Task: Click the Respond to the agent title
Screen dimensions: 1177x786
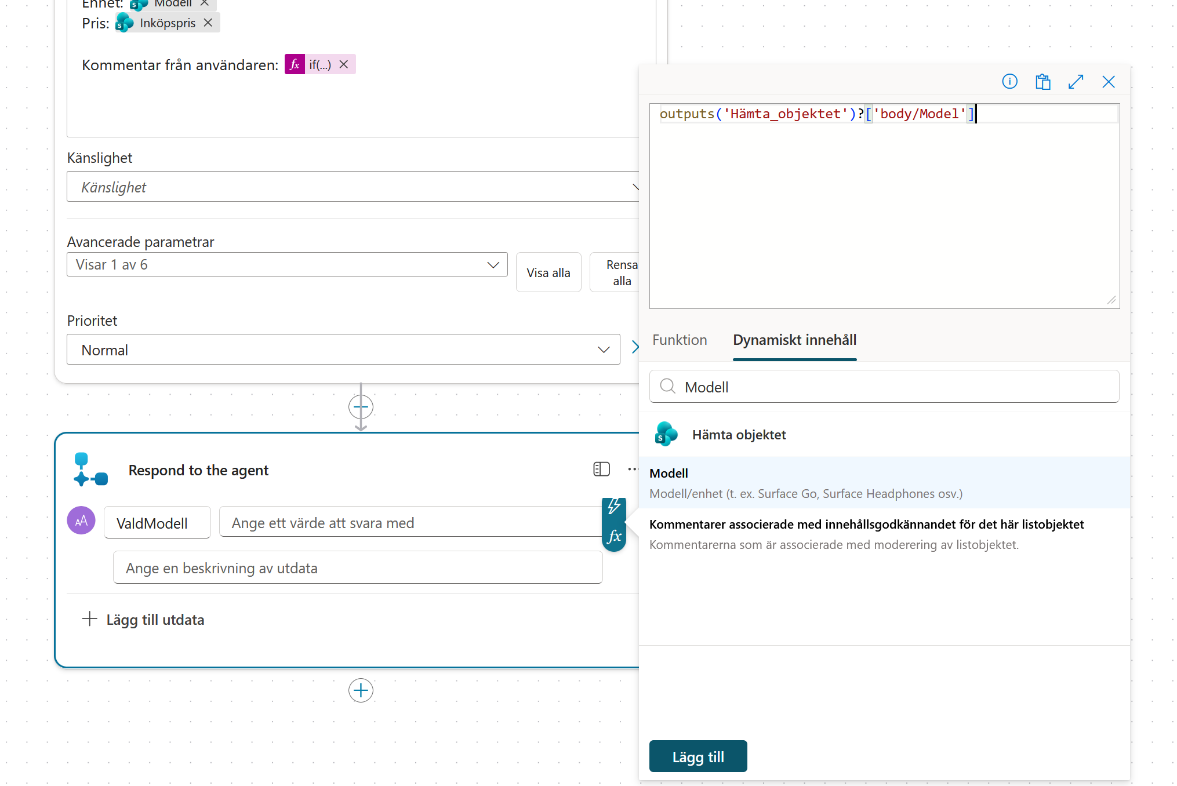Action: coord(198,470)
